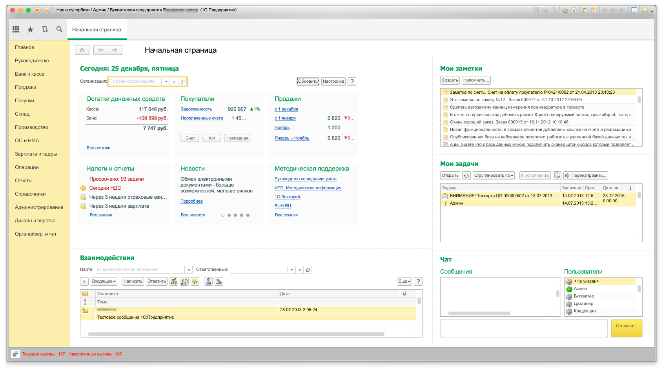The width and height of the screenshot is (663, 370).
Task: Click the search magnifier icon
Action: (x=59, y=29)
